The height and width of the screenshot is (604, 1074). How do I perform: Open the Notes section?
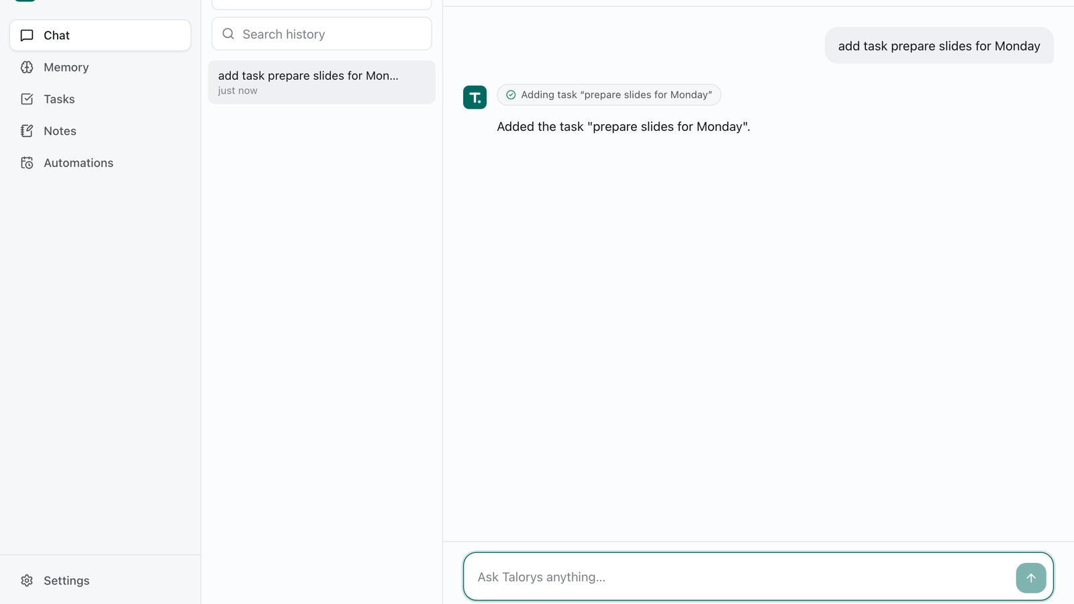(100, 131)
